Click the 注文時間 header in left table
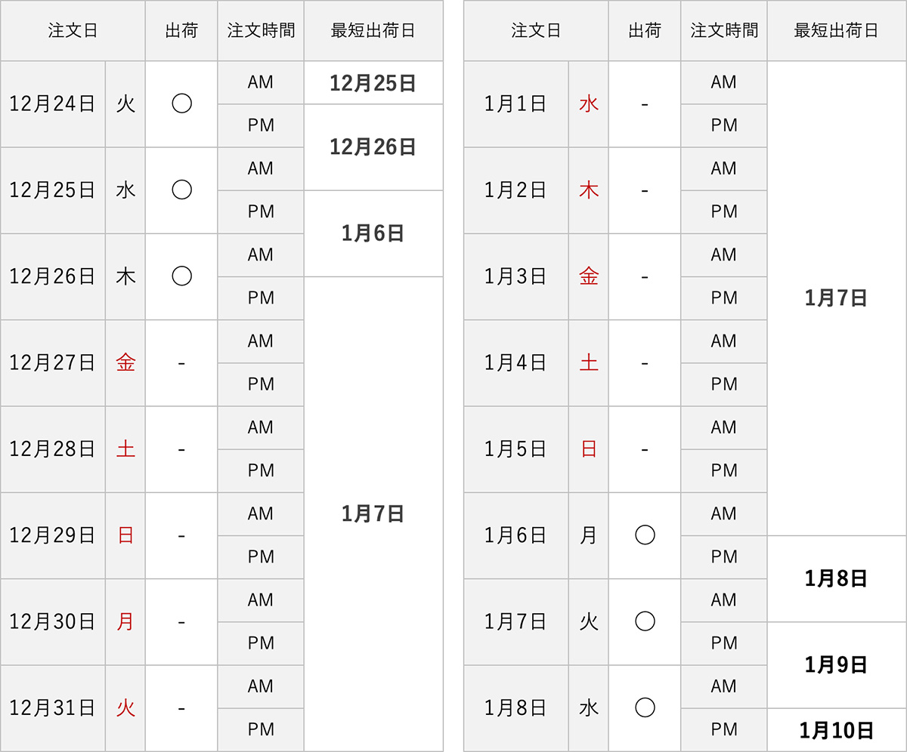 pyautogui.click(x=261, y=31)
